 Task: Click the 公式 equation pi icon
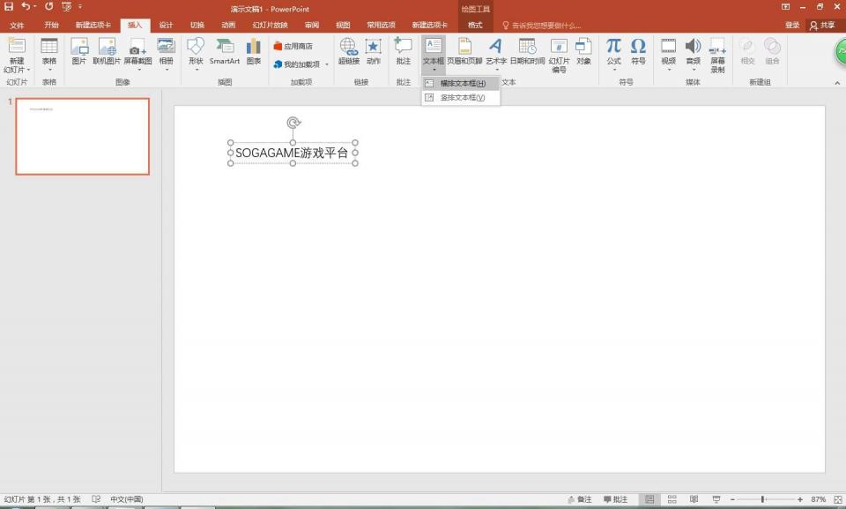[x=613, y=51]
